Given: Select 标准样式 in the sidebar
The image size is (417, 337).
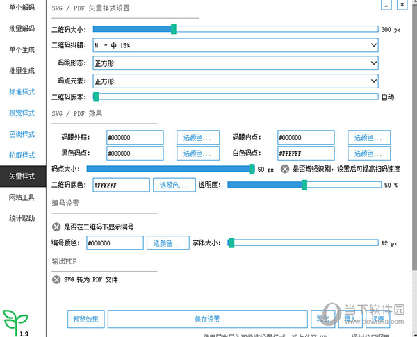Looking at the screenshot, I should coord(22,92).
